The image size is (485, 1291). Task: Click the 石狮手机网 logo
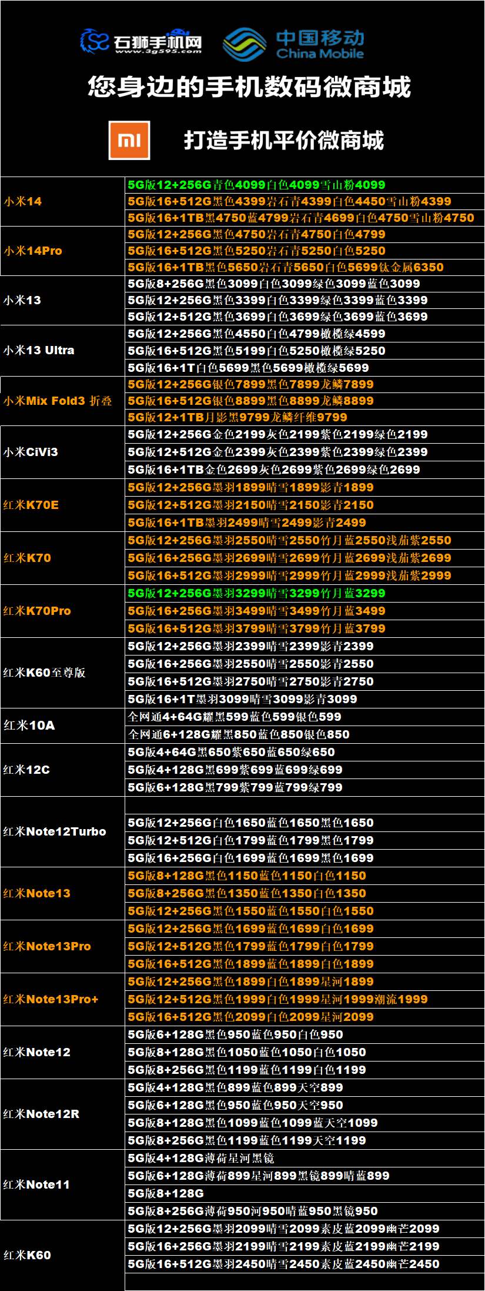pyautogui.click(x=141, y=41)
